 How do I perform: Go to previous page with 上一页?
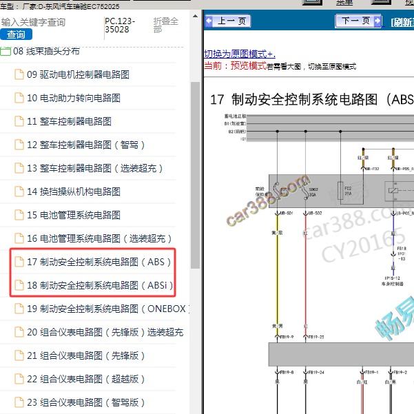(x=228, y=21)
